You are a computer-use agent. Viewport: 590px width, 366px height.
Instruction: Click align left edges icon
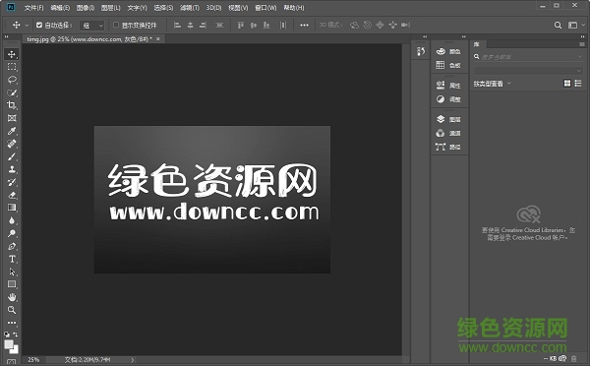tap(177, 26)
